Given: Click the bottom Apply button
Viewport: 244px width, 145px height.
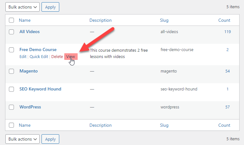Looking at the screenshot, I should pos(50,139).
